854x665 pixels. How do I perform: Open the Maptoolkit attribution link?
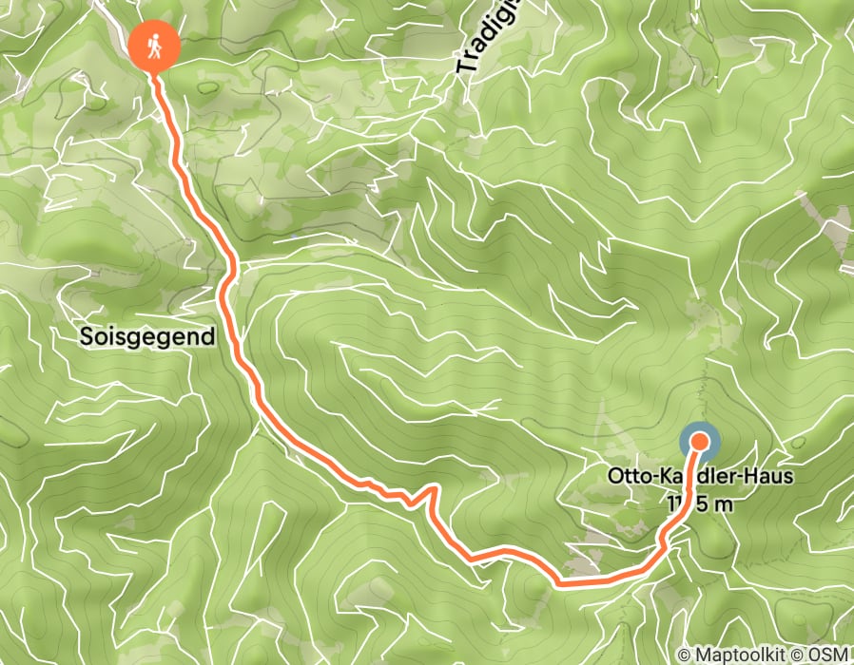(x=741, y=654)
